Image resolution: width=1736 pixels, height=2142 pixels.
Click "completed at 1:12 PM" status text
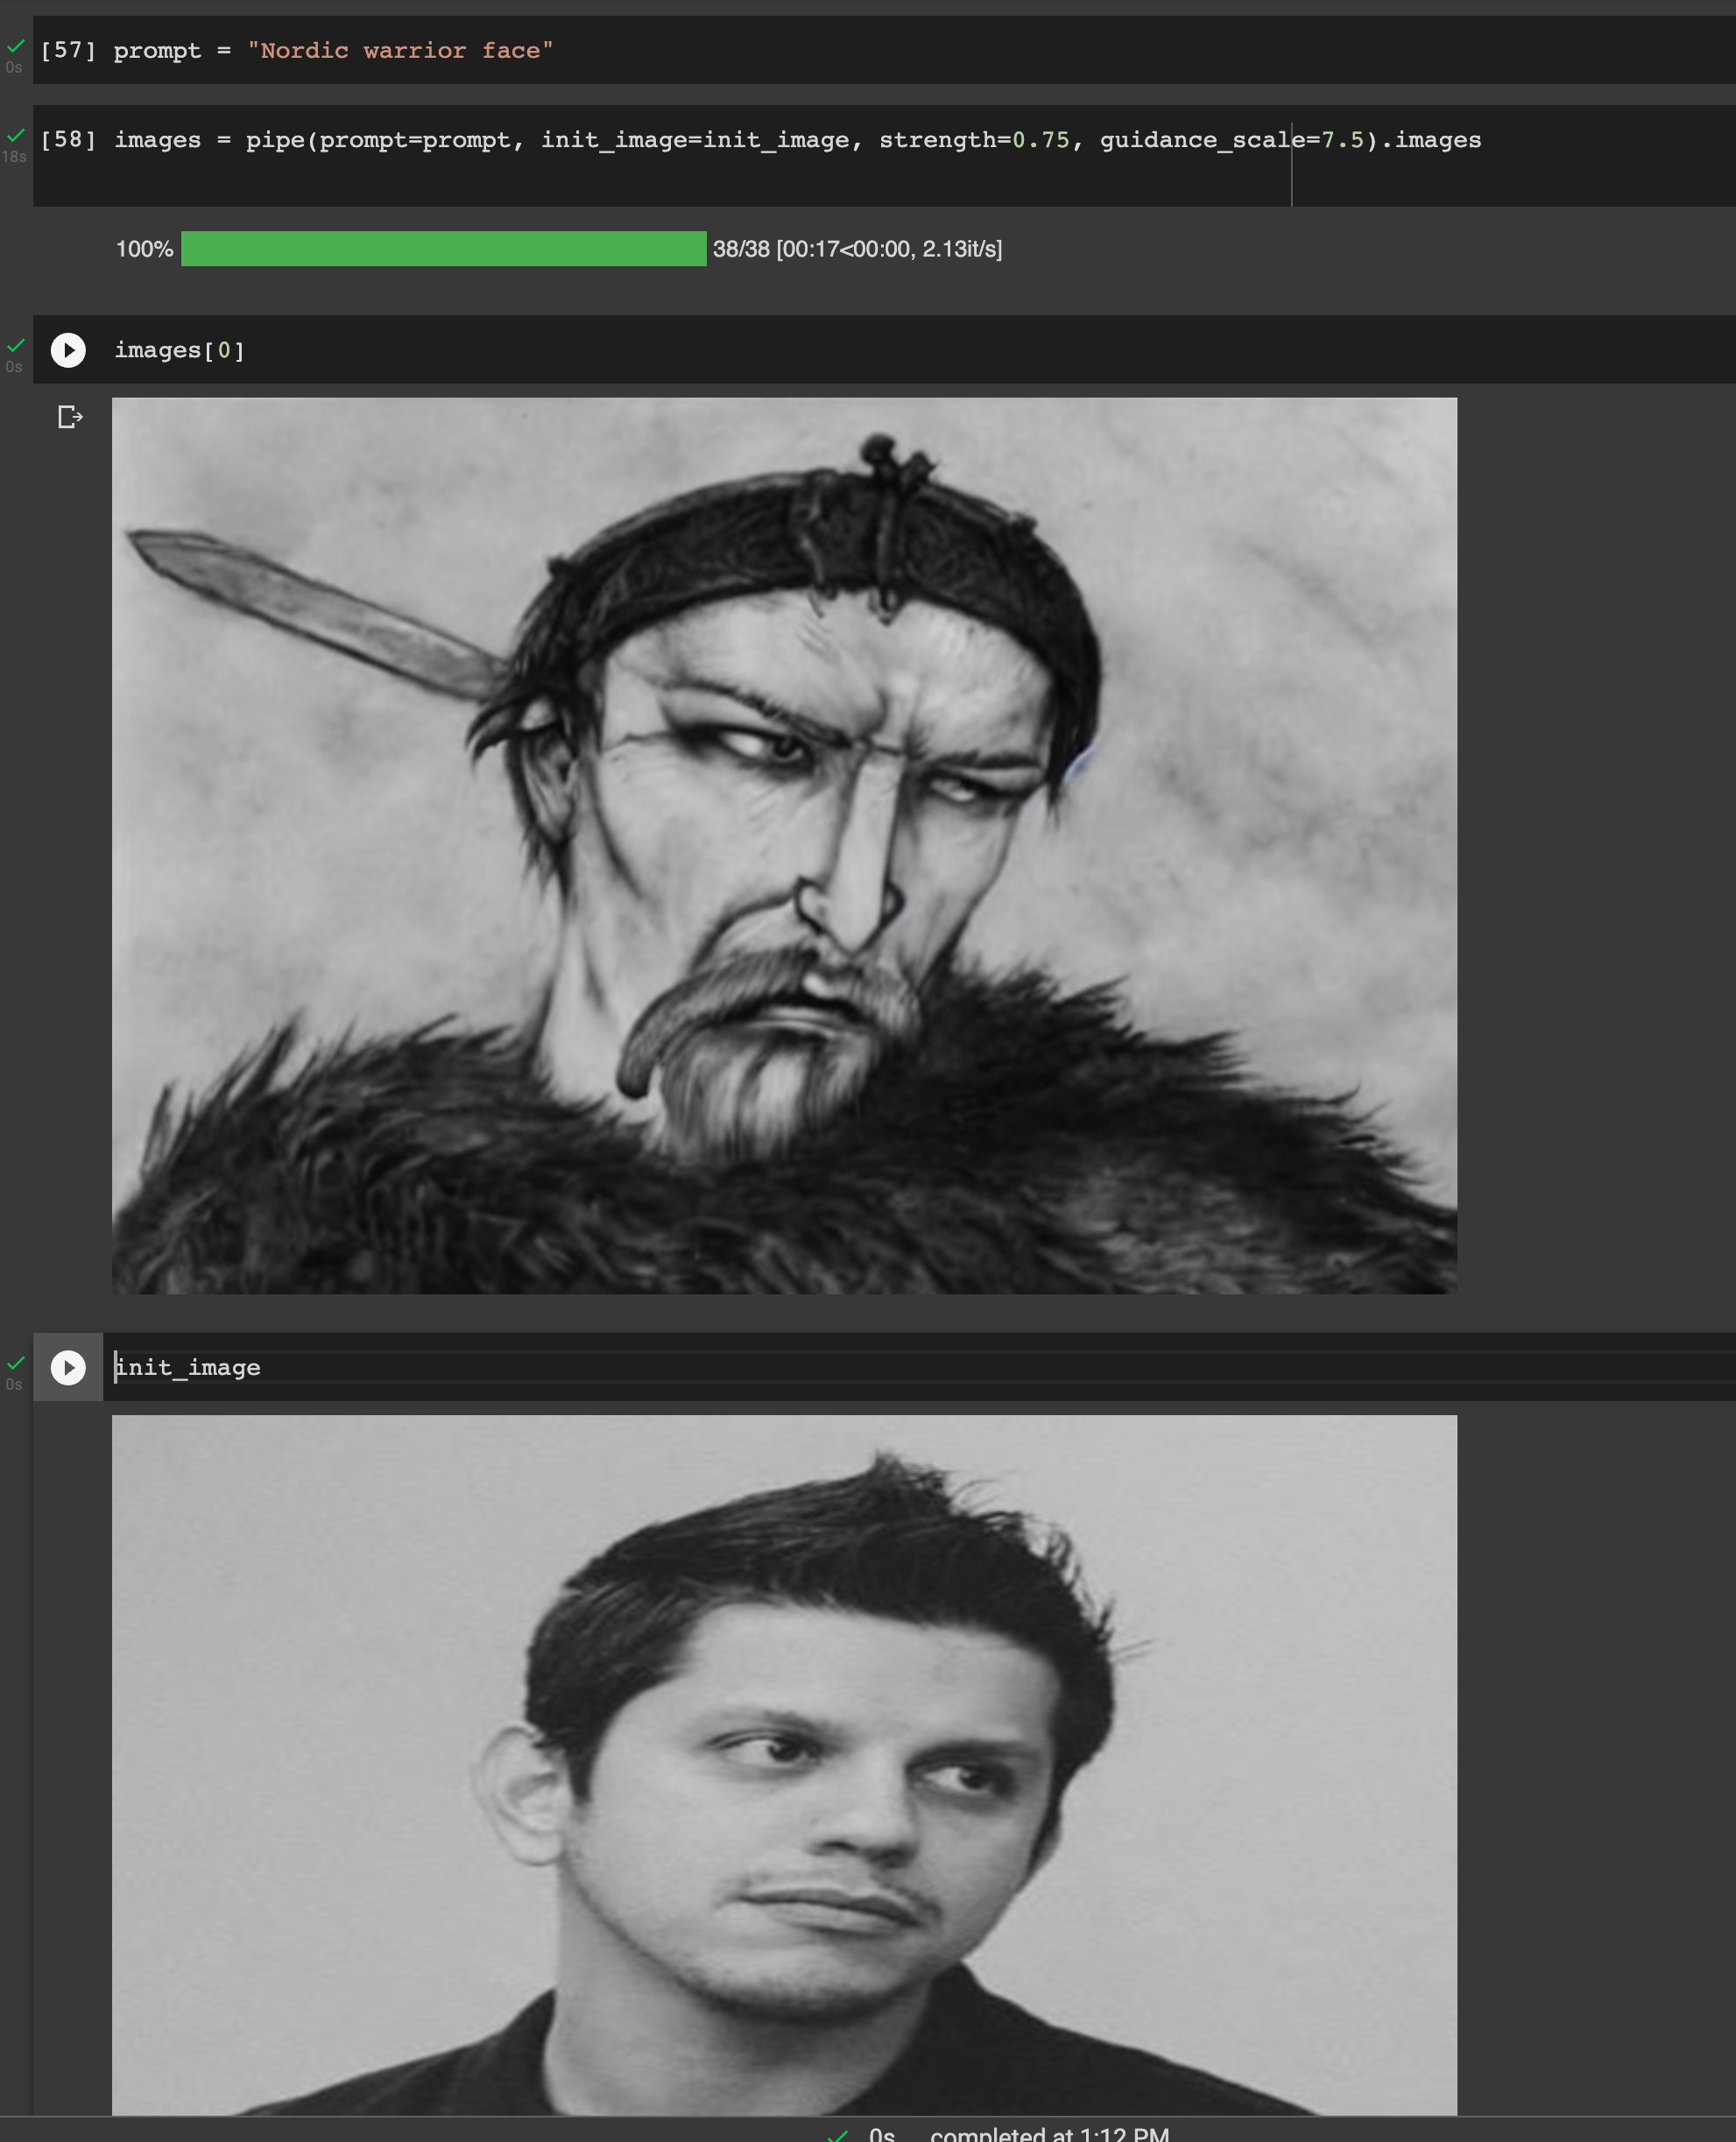click(x=1049, y=2134)
